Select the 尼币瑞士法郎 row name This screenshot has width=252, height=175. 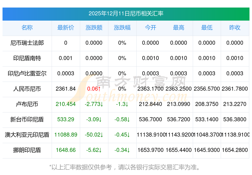27,43
